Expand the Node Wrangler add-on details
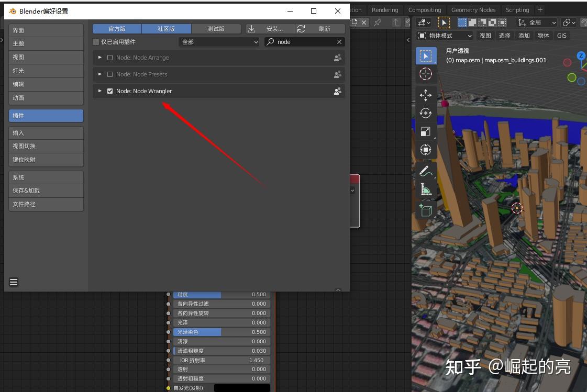This screenshot has width=587, height=392. click(x=99, y=91)
